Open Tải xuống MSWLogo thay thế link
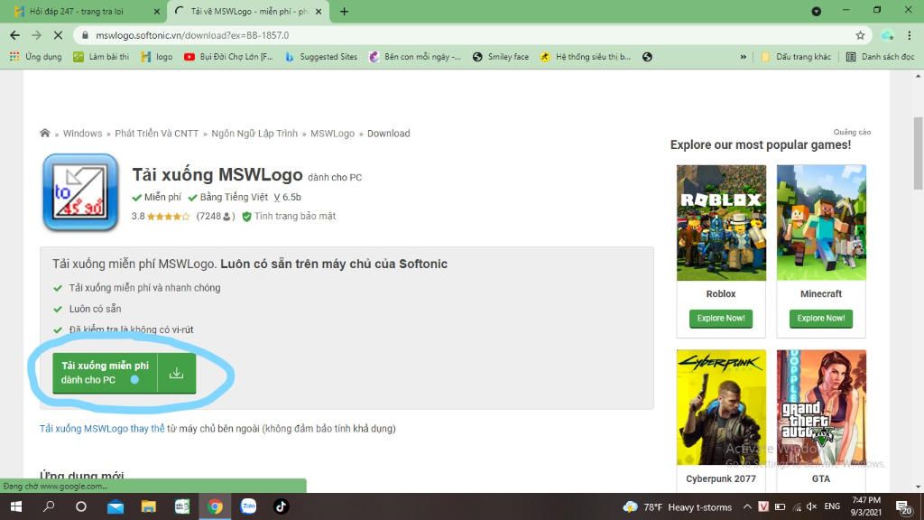Viewport: 924px width, 520px height. coord(102,429)
